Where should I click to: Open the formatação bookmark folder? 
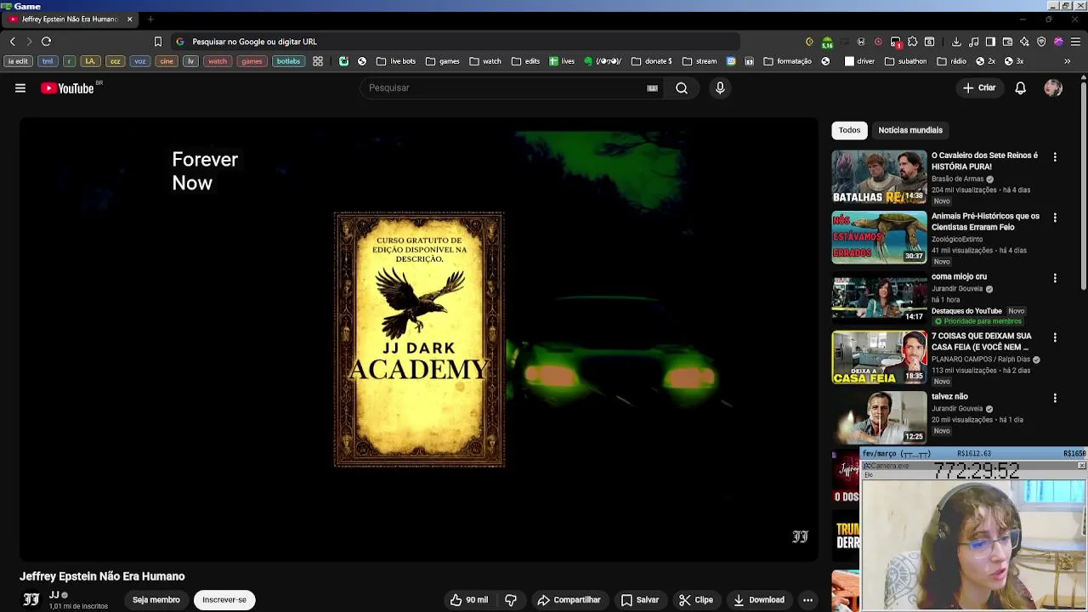(788, 61)
